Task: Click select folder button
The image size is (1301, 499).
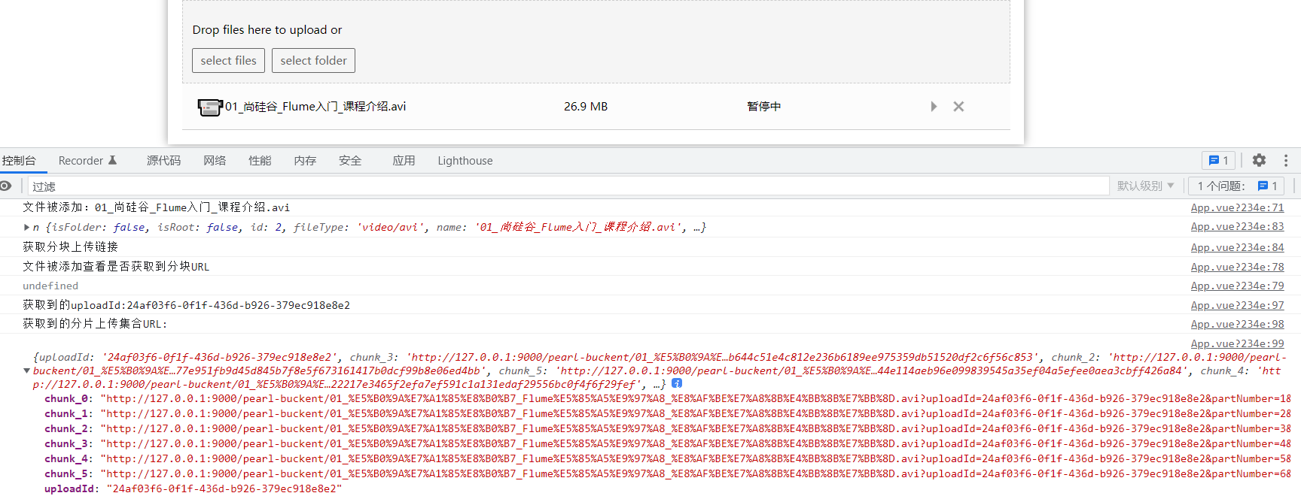Action: pos(313,60)
